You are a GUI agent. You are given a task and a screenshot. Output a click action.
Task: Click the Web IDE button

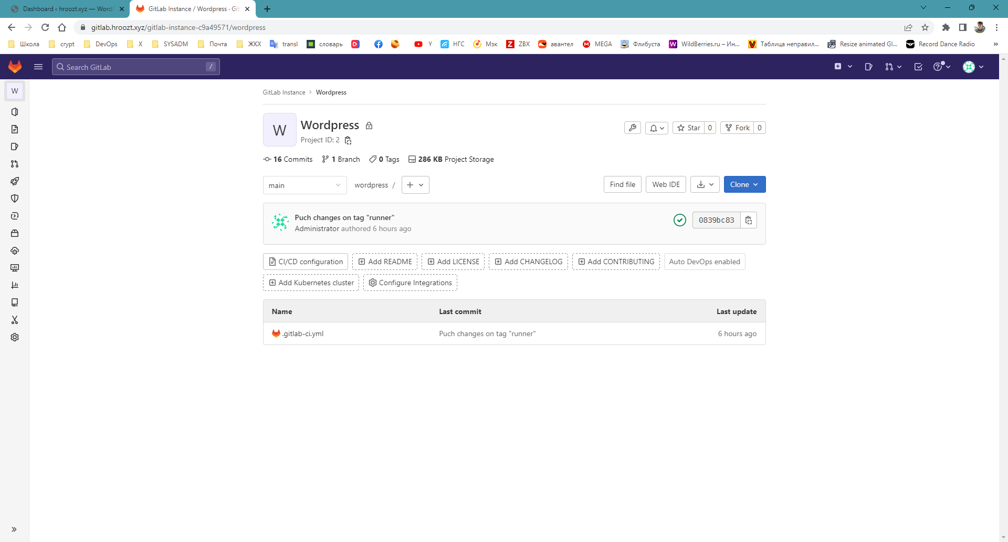[x=665, y=184]
